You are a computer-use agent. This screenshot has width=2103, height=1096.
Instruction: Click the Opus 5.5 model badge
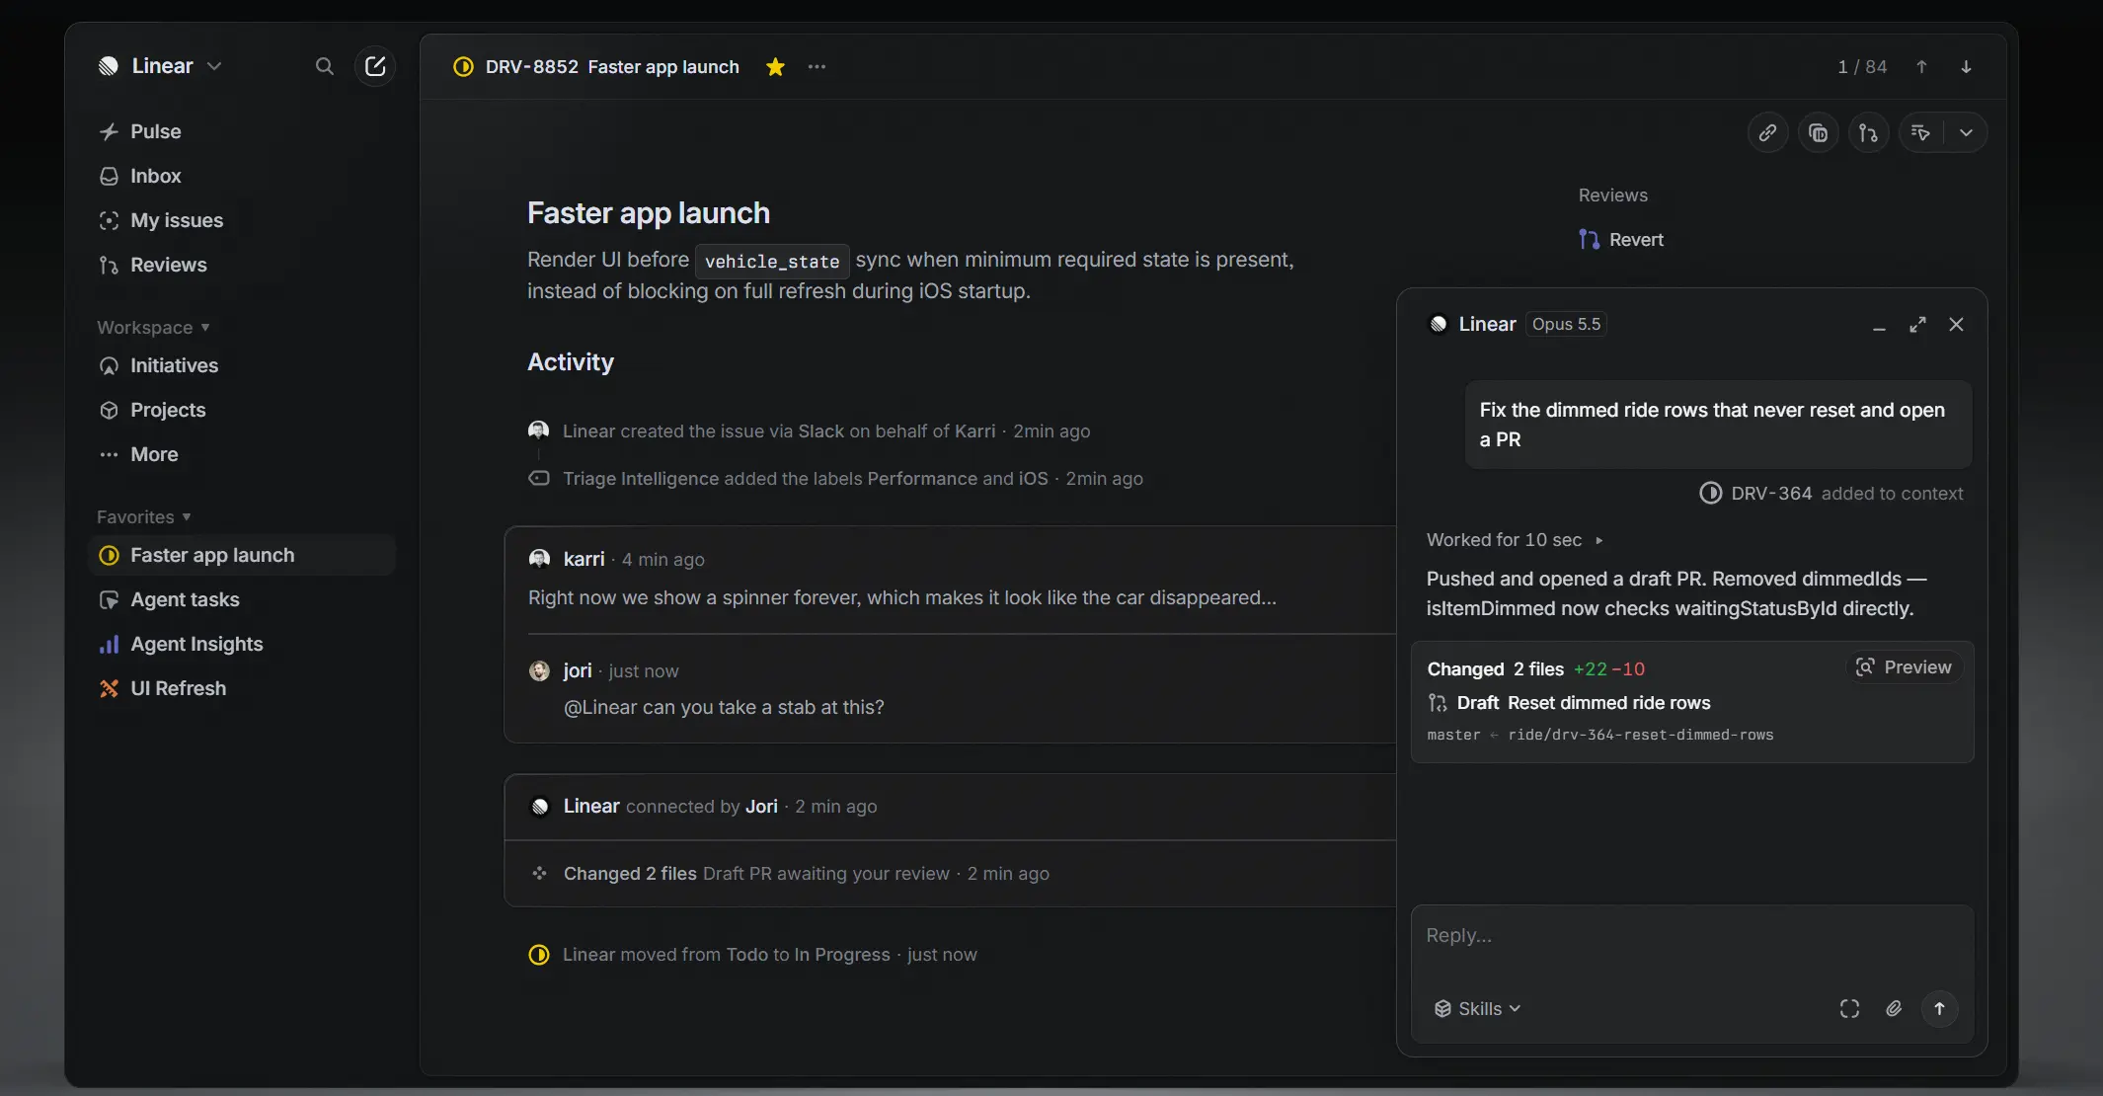click(1566, 324)
